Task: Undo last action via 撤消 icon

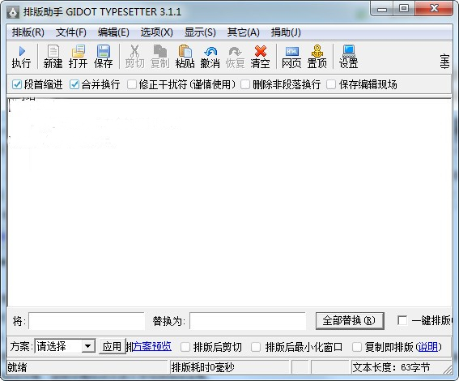Action: [210, 57]
